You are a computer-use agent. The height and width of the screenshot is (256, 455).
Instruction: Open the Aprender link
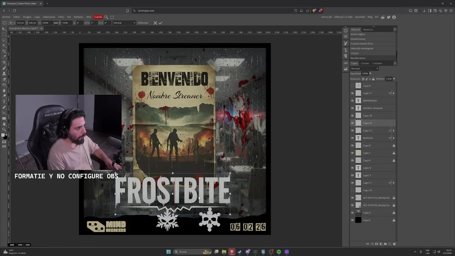[360, 17]
